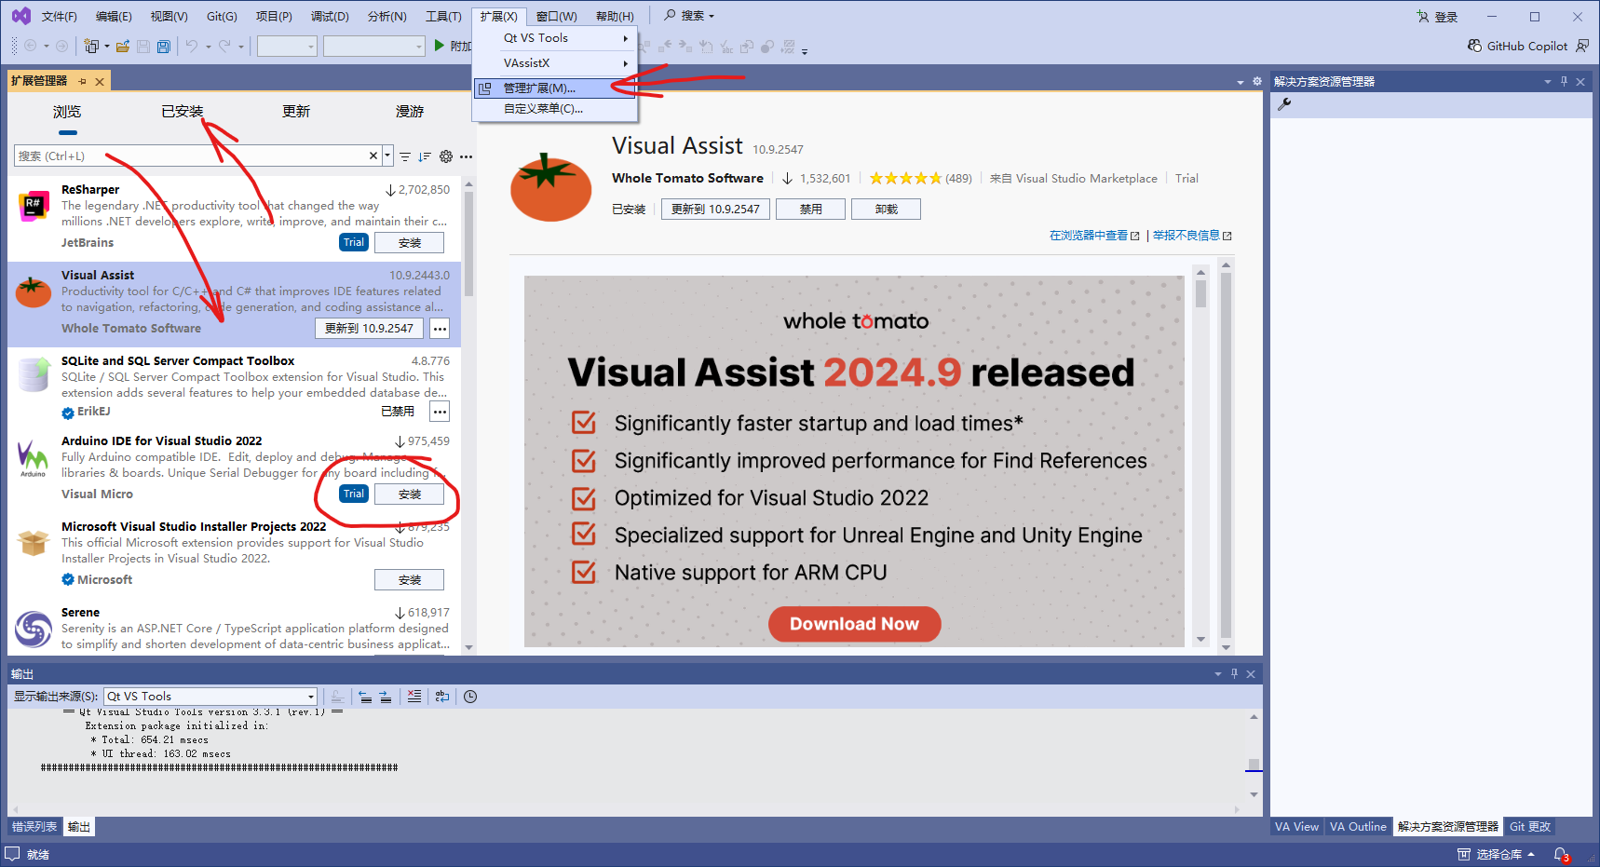Click the document well settings gear icon
The image size is (1600, 867).
1257,82
